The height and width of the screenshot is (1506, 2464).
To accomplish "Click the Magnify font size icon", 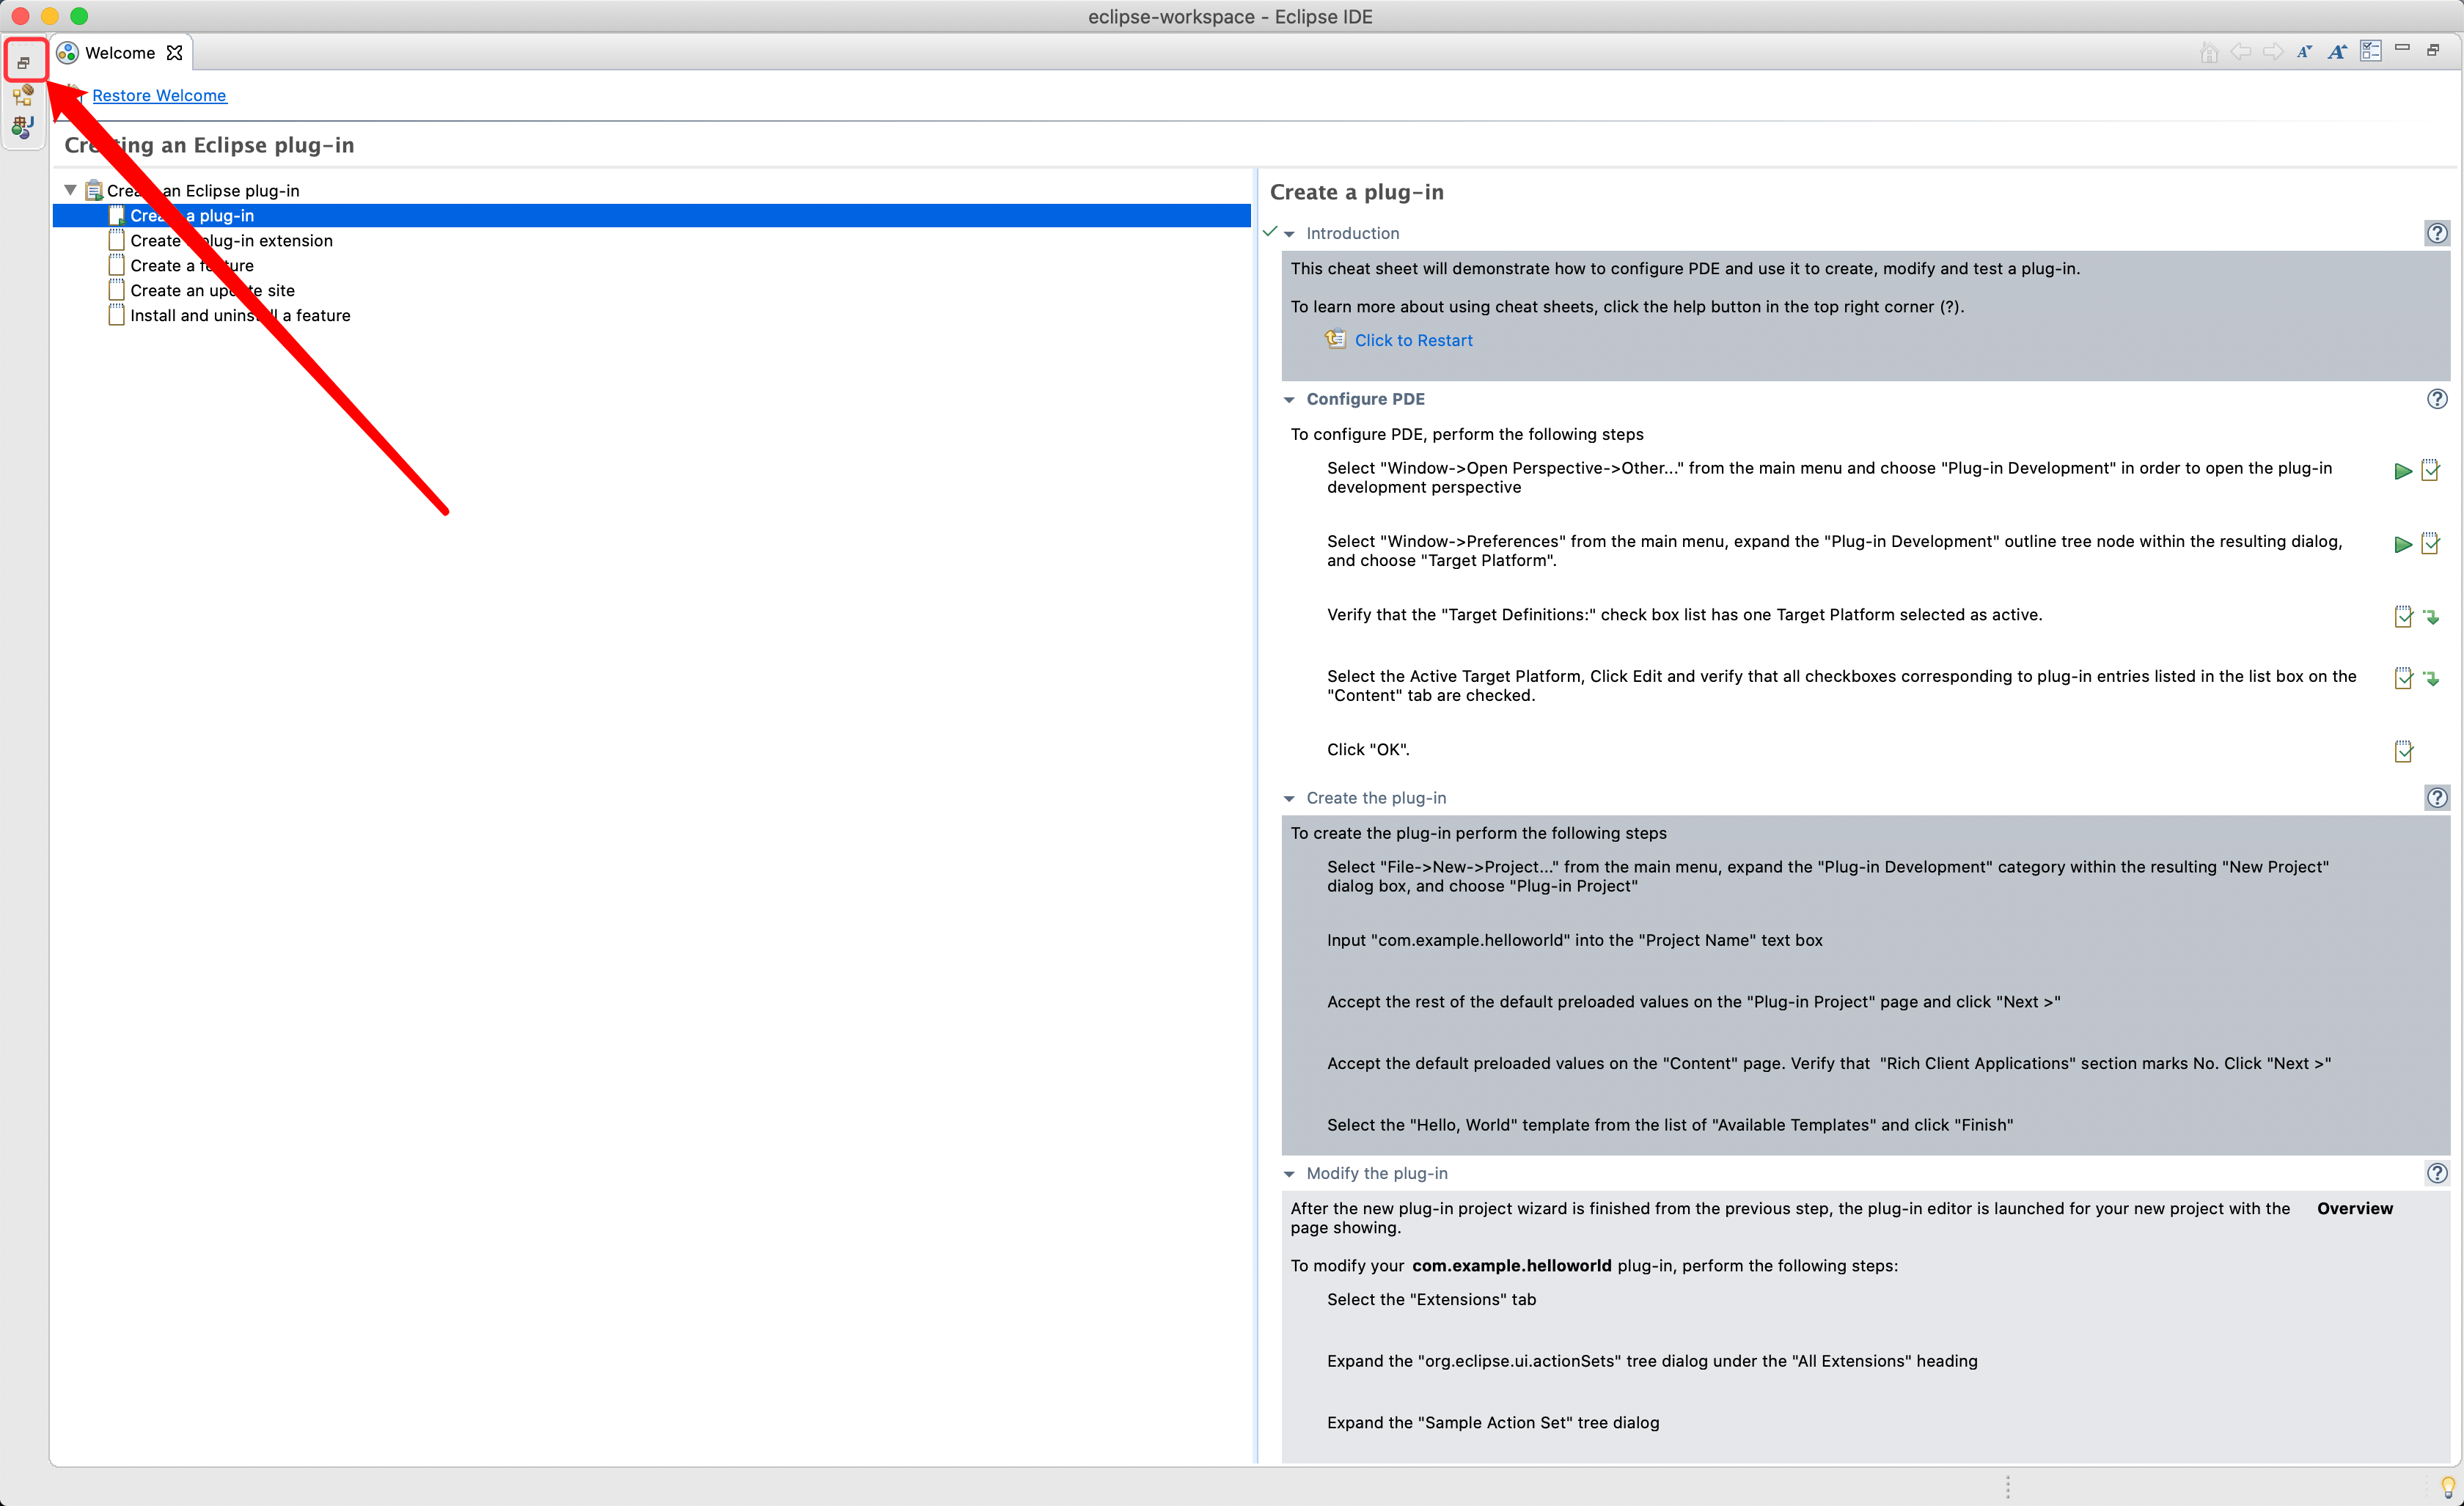I will (2337, 52).
